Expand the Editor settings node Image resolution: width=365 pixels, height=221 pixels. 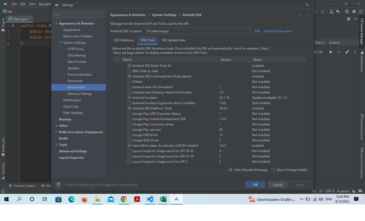(56, 126)
